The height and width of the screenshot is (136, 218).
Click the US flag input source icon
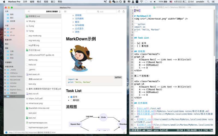(x=171, y=2)
